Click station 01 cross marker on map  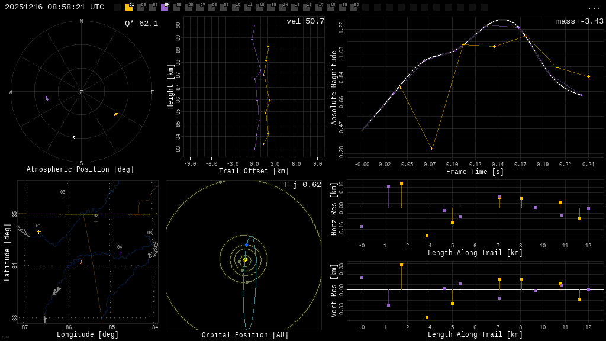pyautogui.click(x=38, y=231)
